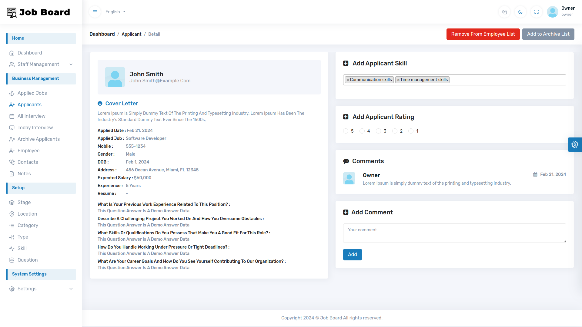This screenshot has width=582, height=327.
Task: Open the Applicant breadcrumb link
Action: coord(131,34)
